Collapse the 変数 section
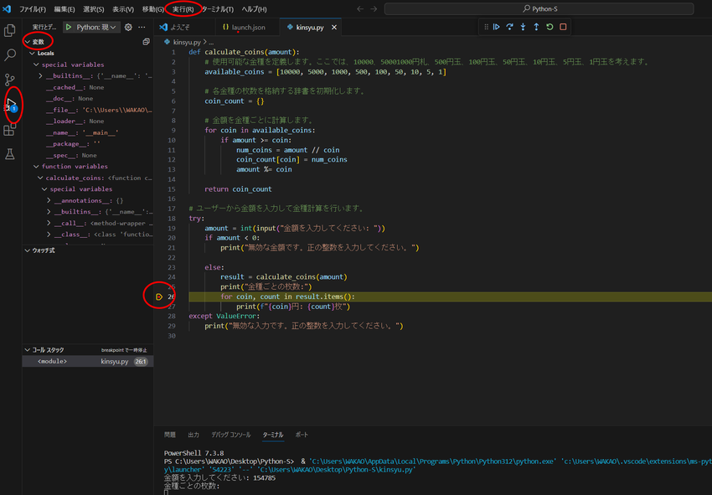This screenshot has width=712, height=495. pos(28,42)
